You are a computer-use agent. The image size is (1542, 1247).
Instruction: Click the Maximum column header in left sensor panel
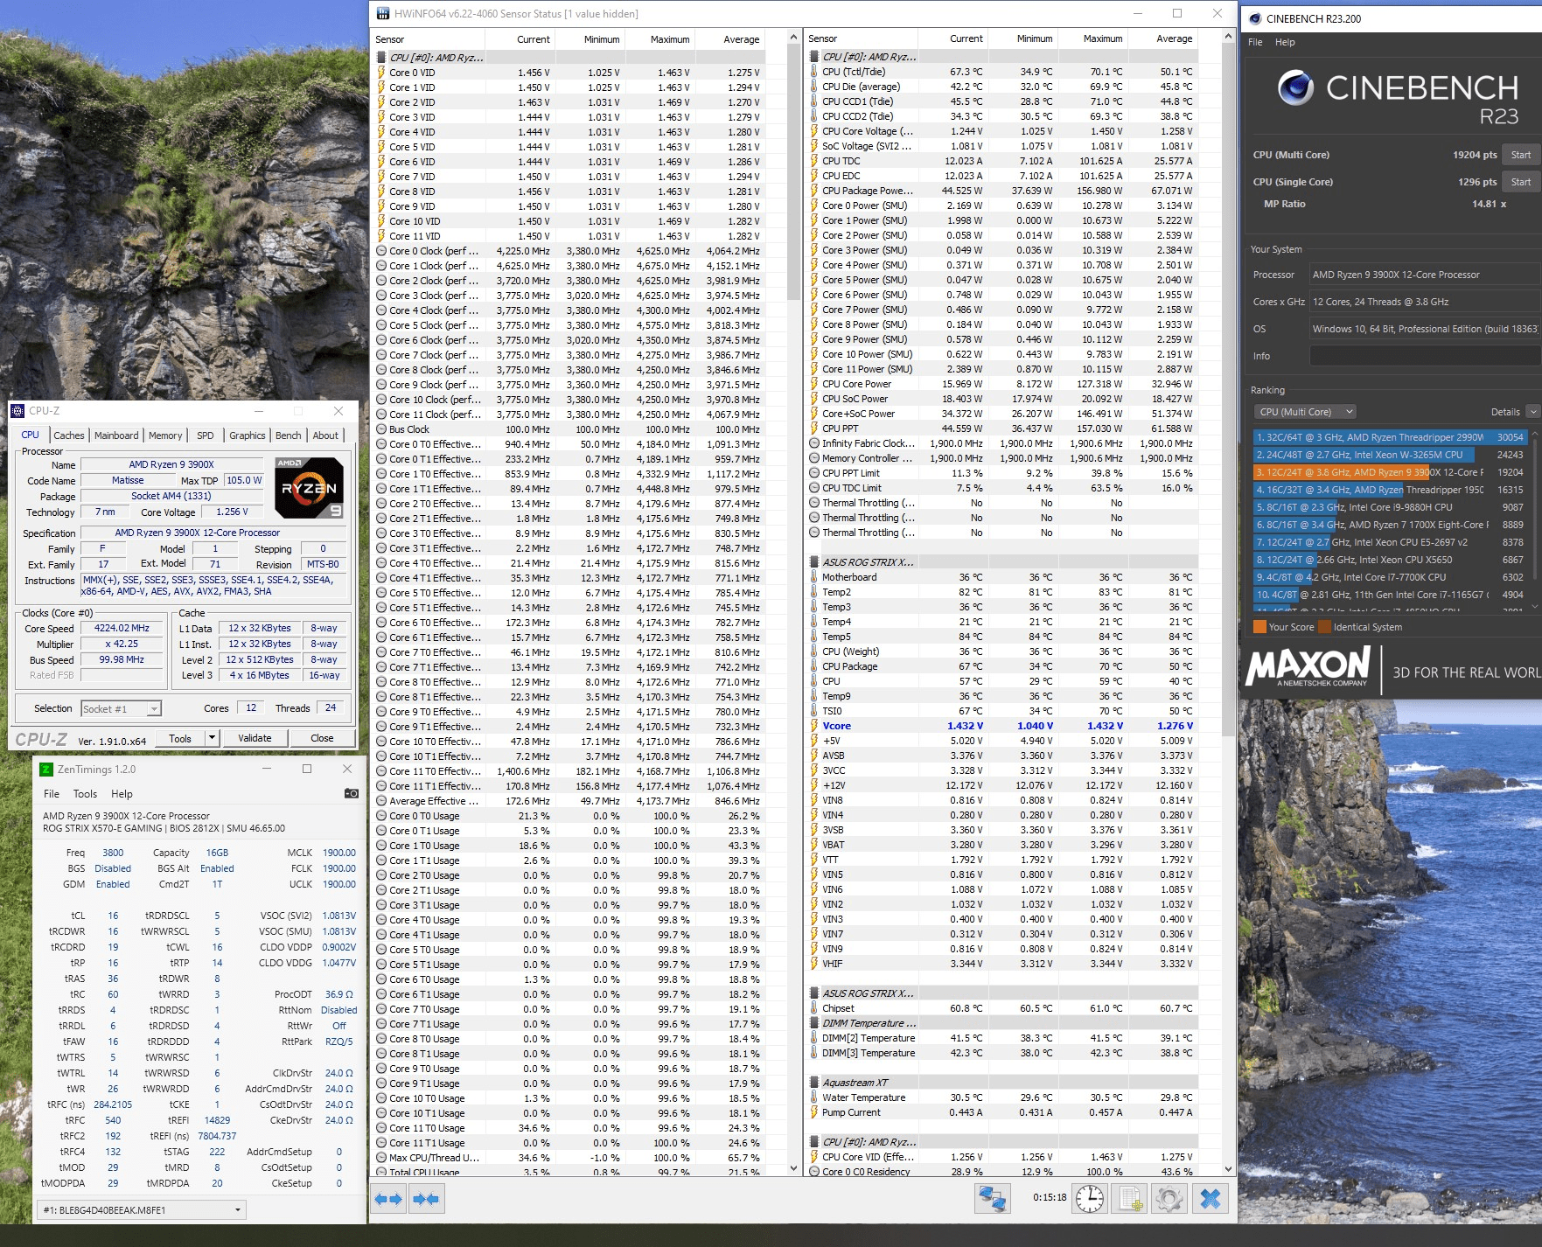pyautogui.click(x=659, y=39)
